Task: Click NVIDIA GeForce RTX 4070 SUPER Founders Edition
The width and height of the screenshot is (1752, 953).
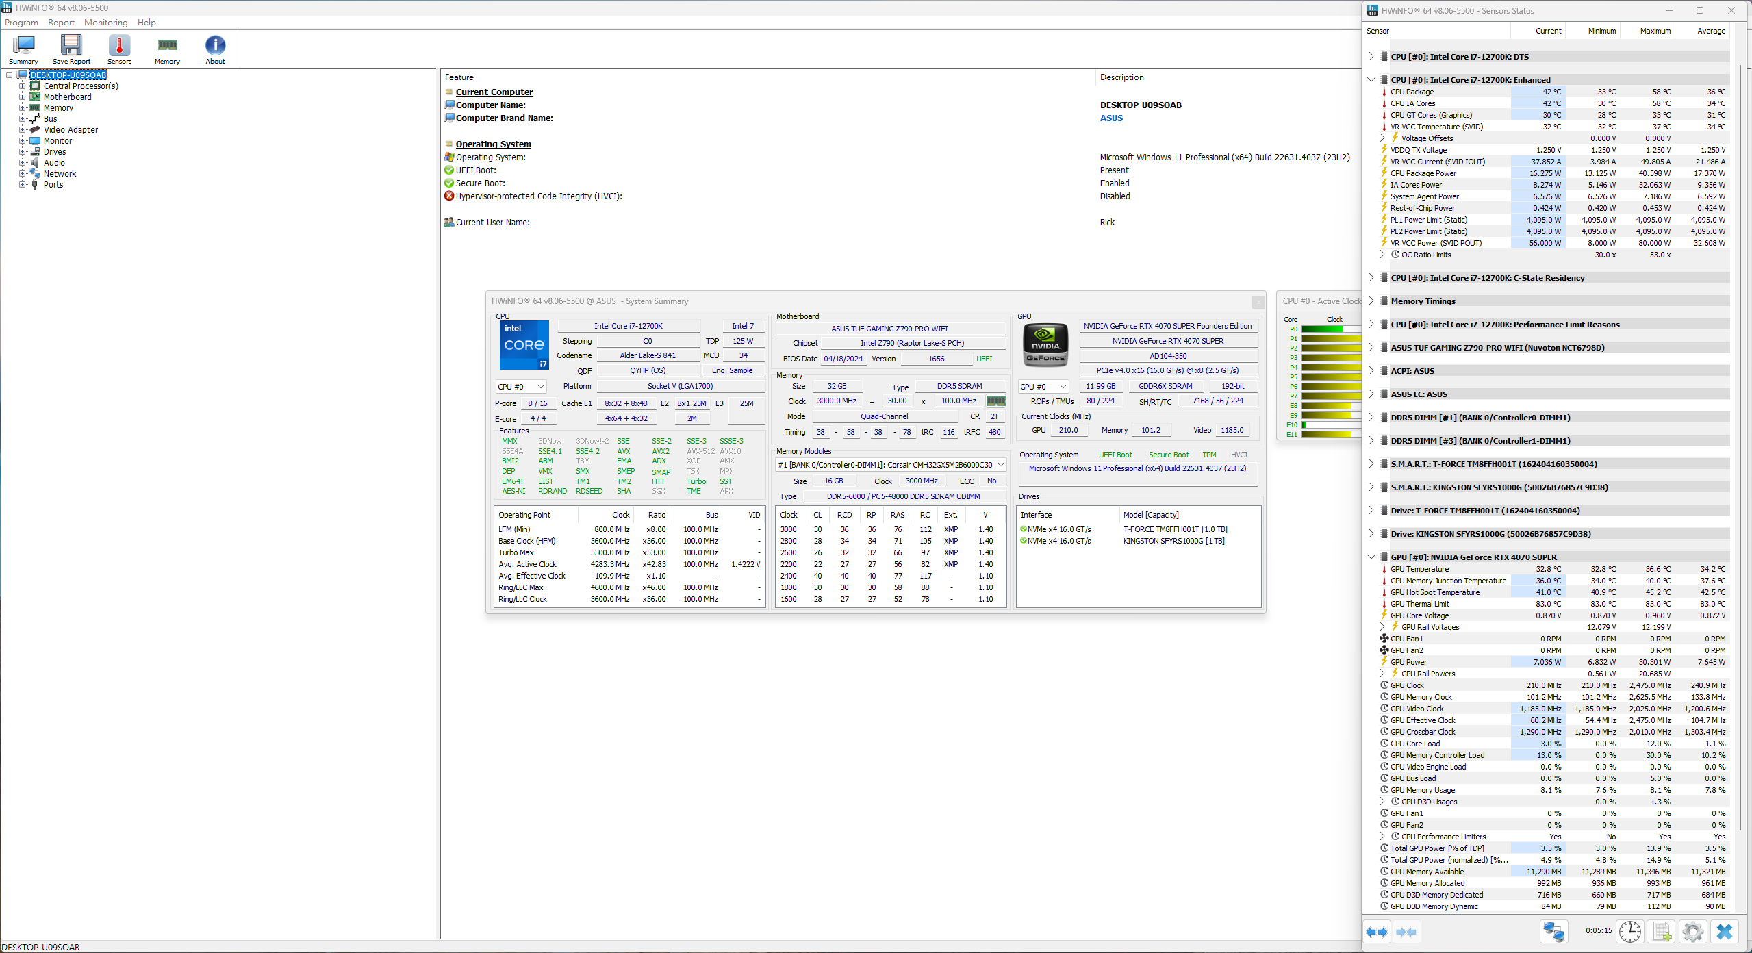Action: [1167, 327]
